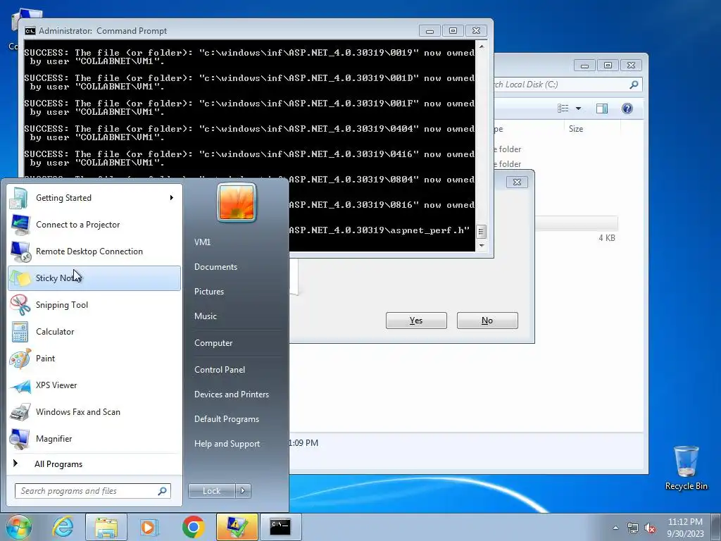Click the Size column header in Explorer
The height and width of the screenshot is (541, 721).
click(x=591, y=129)
